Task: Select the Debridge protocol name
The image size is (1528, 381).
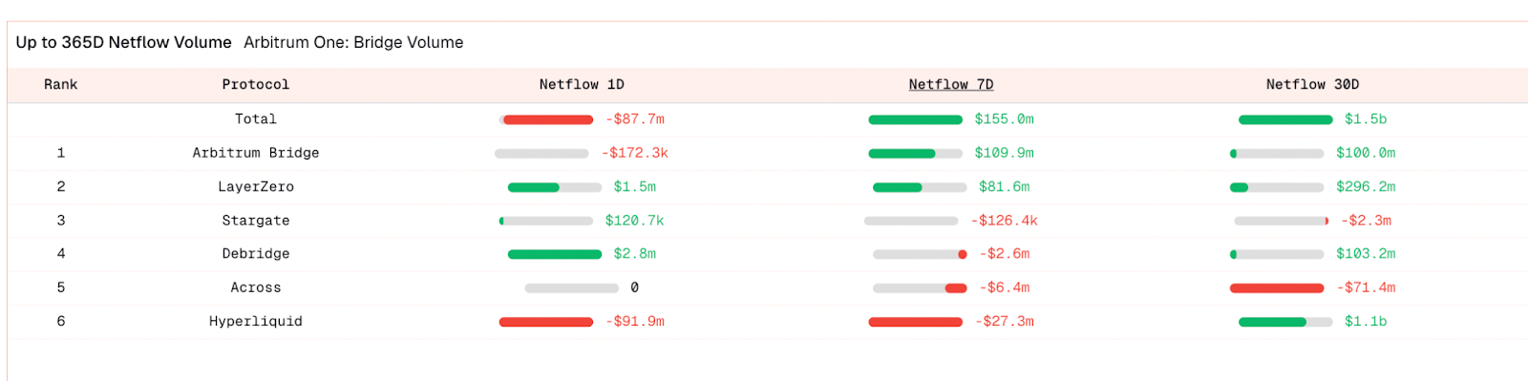Action: tap(255, 253)
